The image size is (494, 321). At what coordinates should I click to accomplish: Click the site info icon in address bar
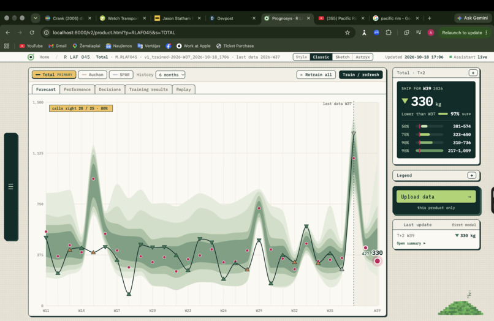pos(47,32)
